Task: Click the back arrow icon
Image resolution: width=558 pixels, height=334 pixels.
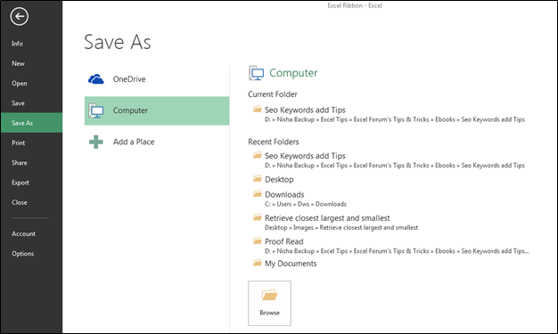Action: 20,16
